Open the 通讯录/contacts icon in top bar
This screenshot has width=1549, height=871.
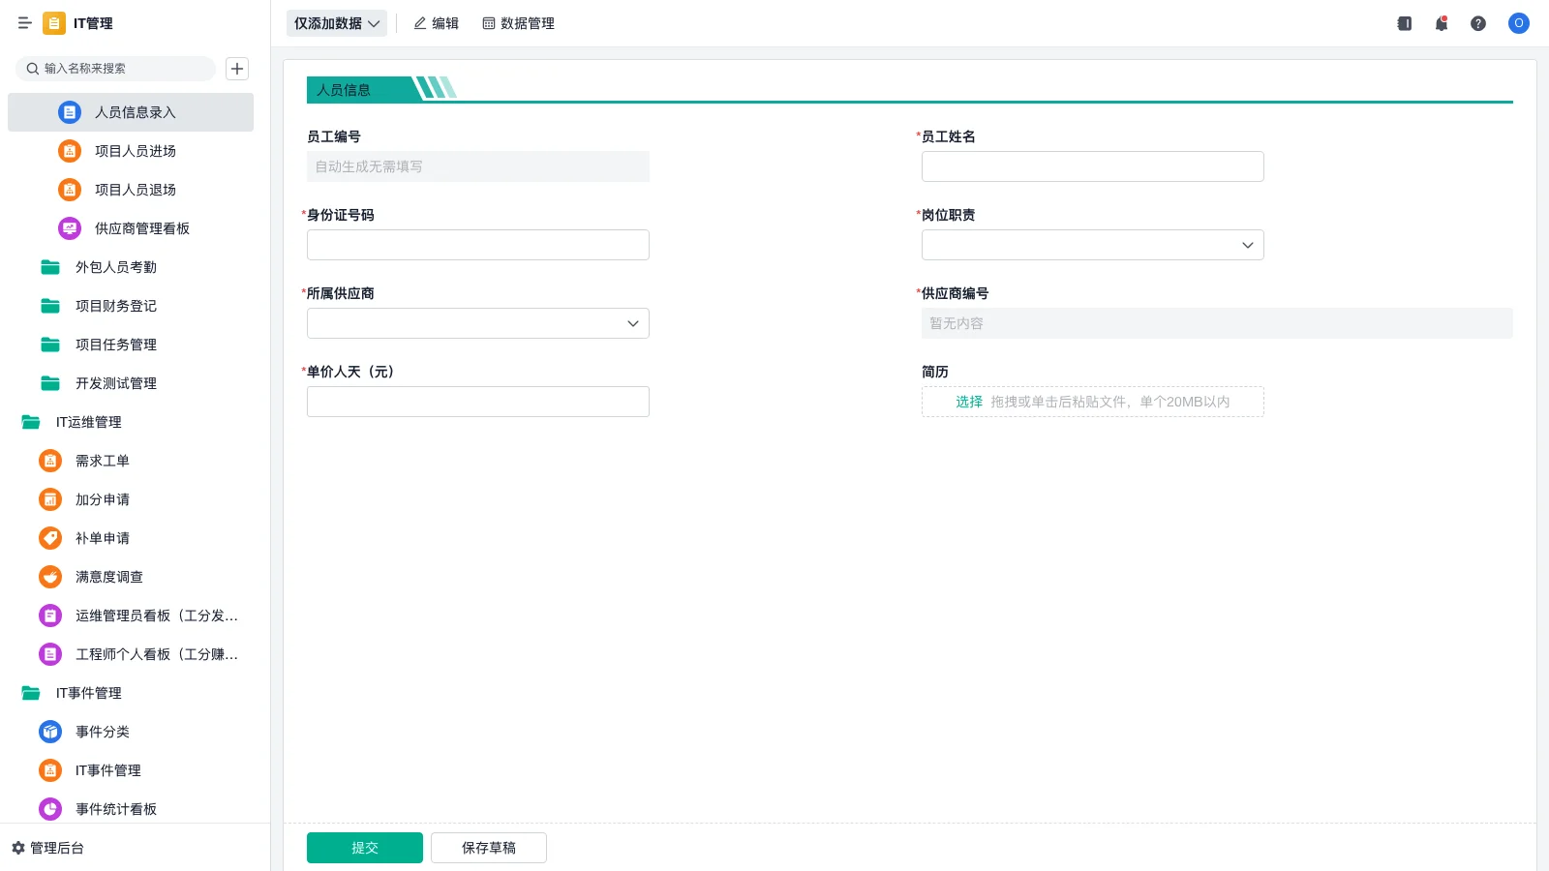point(1403,23)
